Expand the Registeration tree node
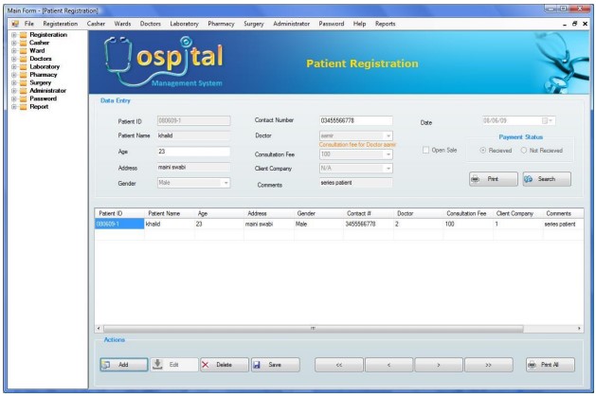This screenshot has height=397, width=596. click(x=13, y=35)
